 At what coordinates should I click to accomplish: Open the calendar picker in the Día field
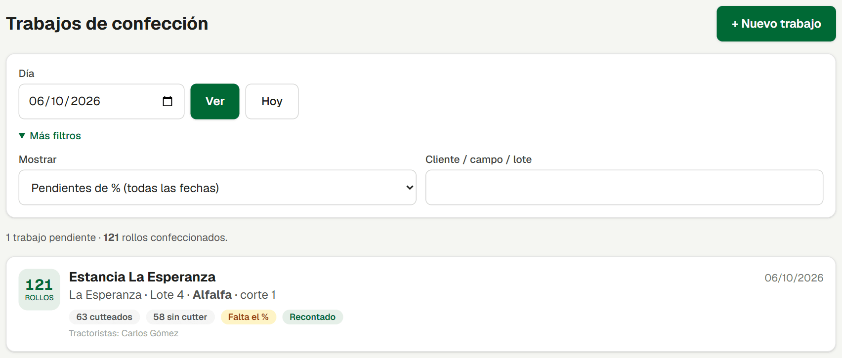(168, 101)
